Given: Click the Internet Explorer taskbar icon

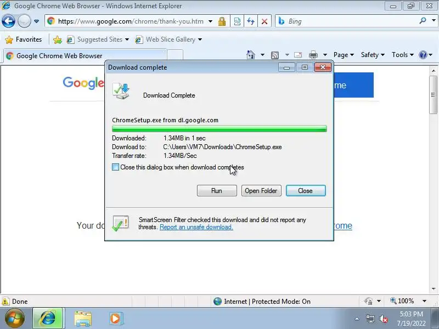Looking at the screenshot, I should (48, 319).
